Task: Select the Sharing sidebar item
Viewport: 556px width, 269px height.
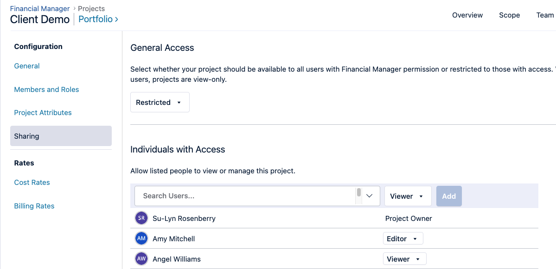Action: click(x=61, y=136)
